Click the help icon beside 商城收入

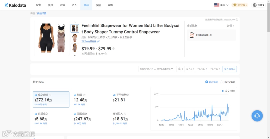pos(125,114)
